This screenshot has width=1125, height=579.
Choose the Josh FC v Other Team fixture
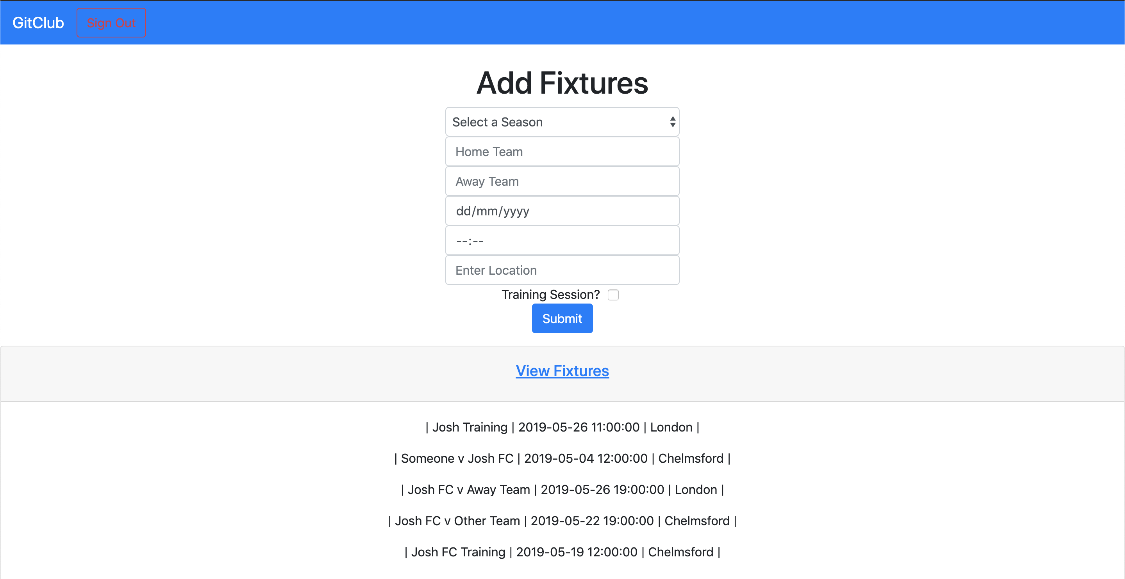[562, 521]
